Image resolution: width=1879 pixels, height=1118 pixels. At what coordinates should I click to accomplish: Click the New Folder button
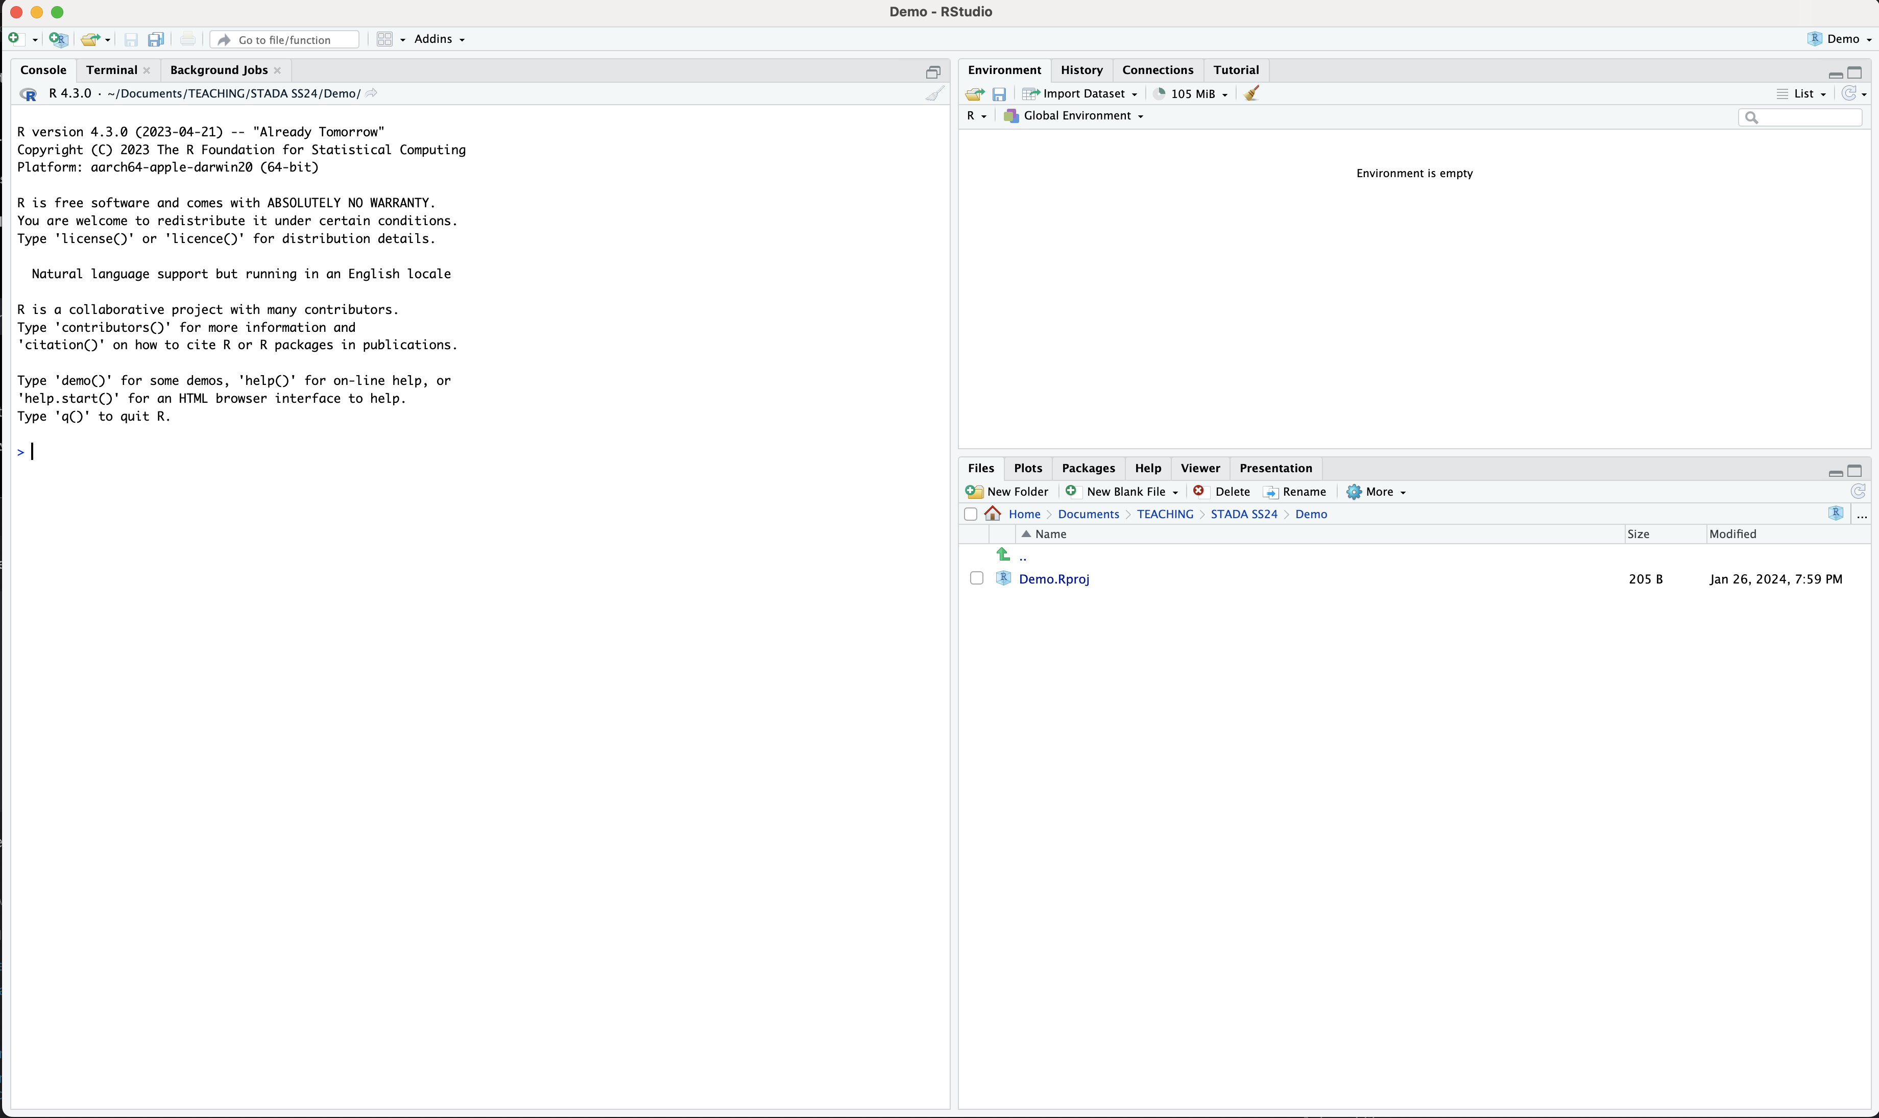pos(1007,492)
